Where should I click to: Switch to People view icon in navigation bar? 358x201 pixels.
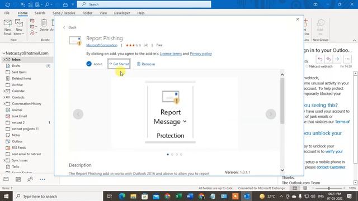[30, 179]
